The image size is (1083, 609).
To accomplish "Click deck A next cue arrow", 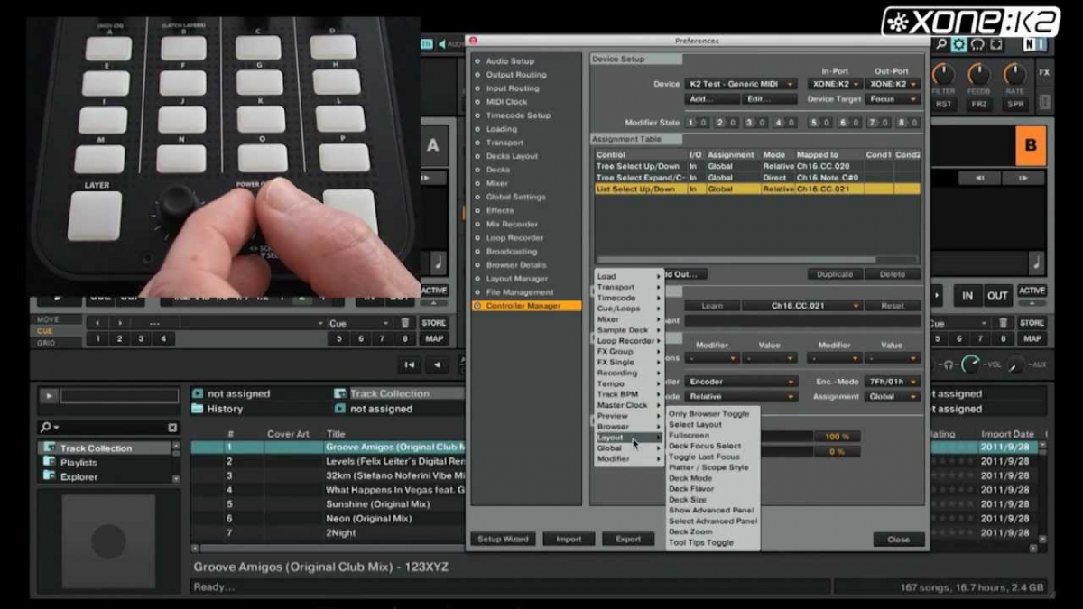I will 118,323.
